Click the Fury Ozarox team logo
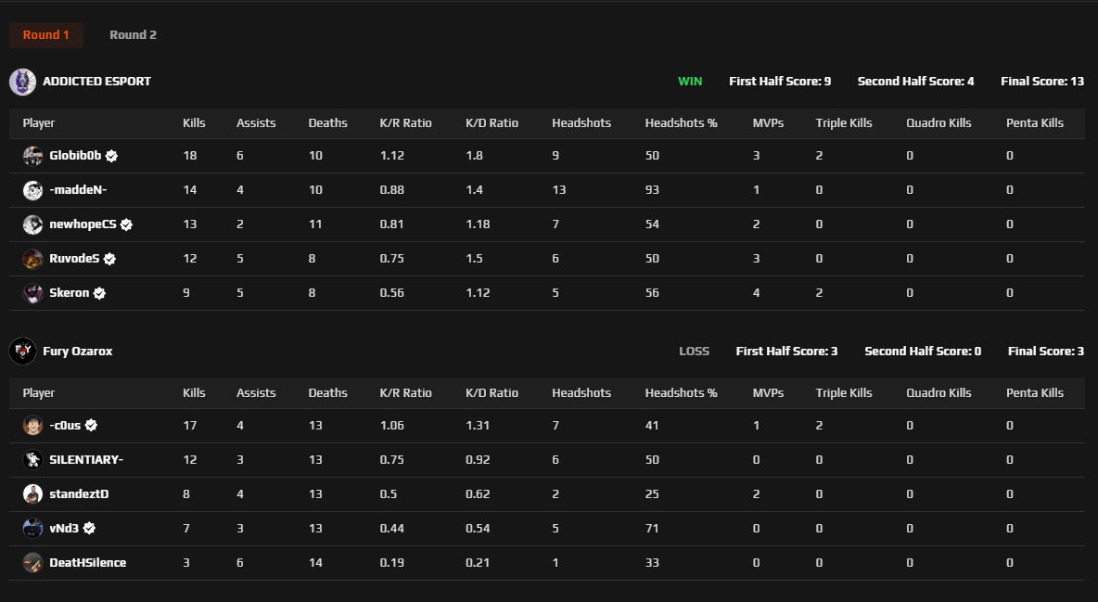 click(x=22, y=352)
